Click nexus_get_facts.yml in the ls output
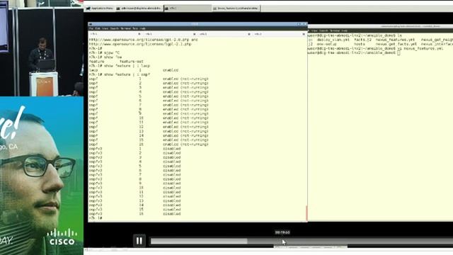Image resolution: width=453 pixels, height=255 pixels. [x=396, y=44]
